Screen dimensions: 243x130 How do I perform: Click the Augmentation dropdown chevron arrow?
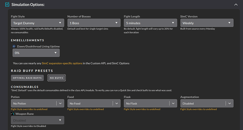click(x=230, y=103)
